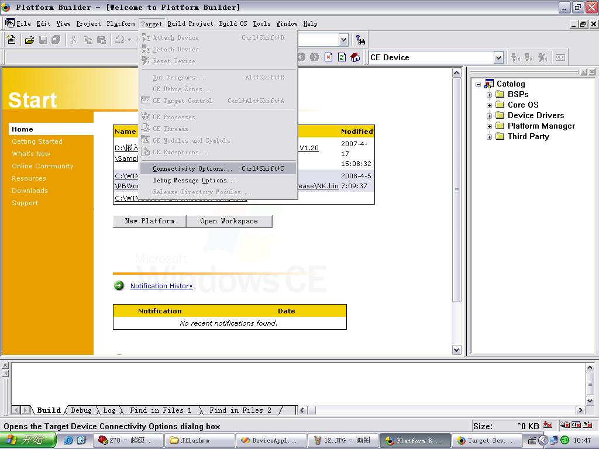Switch to Find in Files 1 tab
The image size is (599, 449).
tap(160, 410)
